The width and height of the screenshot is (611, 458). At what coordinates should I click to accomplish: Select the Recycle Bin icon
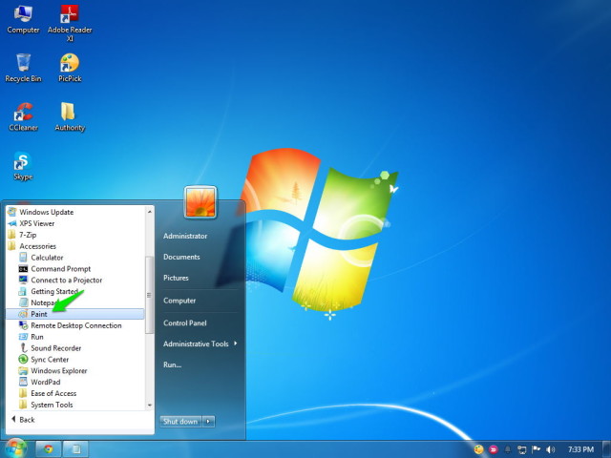click(x=23, y=68)
